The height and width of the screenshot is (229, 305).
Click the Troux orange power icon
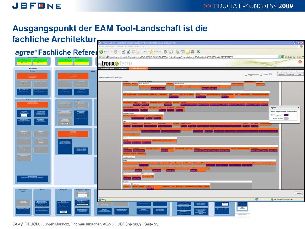click(x=300, y=62)
